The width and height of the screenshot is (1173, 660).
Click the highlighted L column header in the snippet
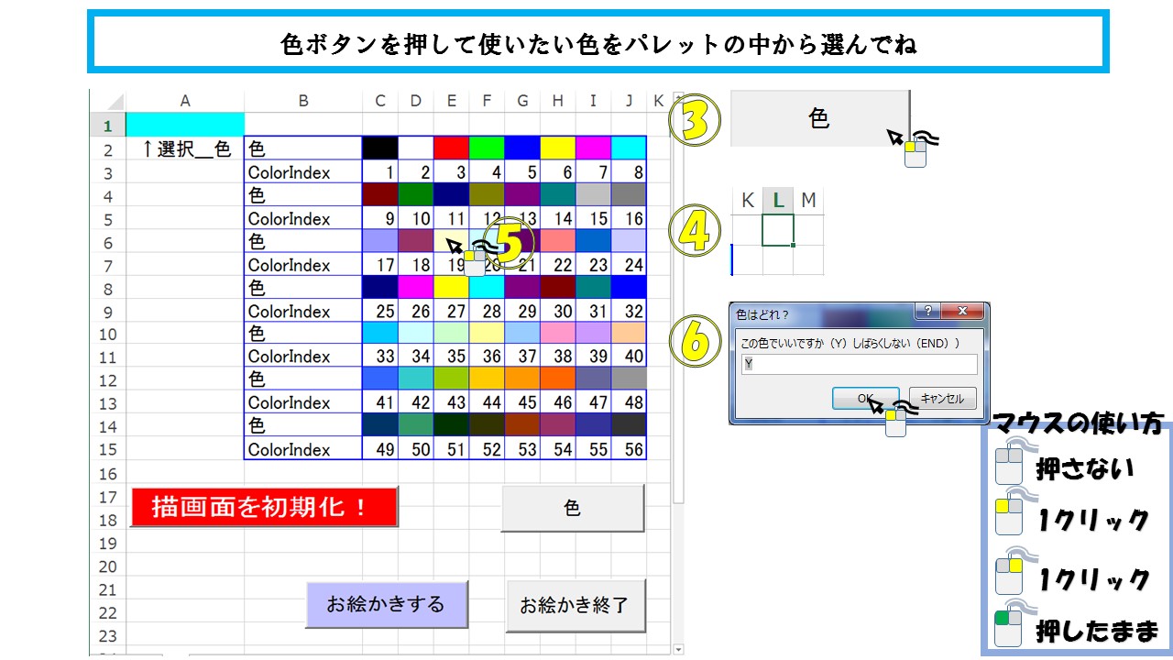778,200
